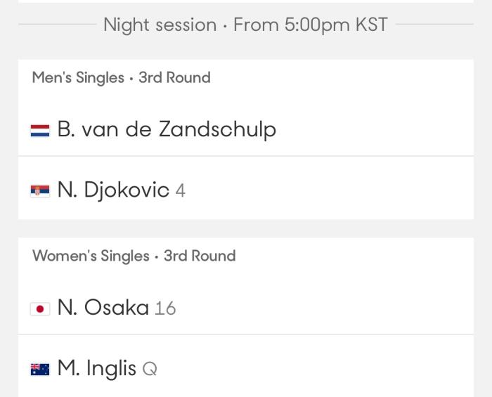Image resolution: width=492 pixels, height=397 pixels.
Task: Select player name N. Osaka
Action: 103,308
